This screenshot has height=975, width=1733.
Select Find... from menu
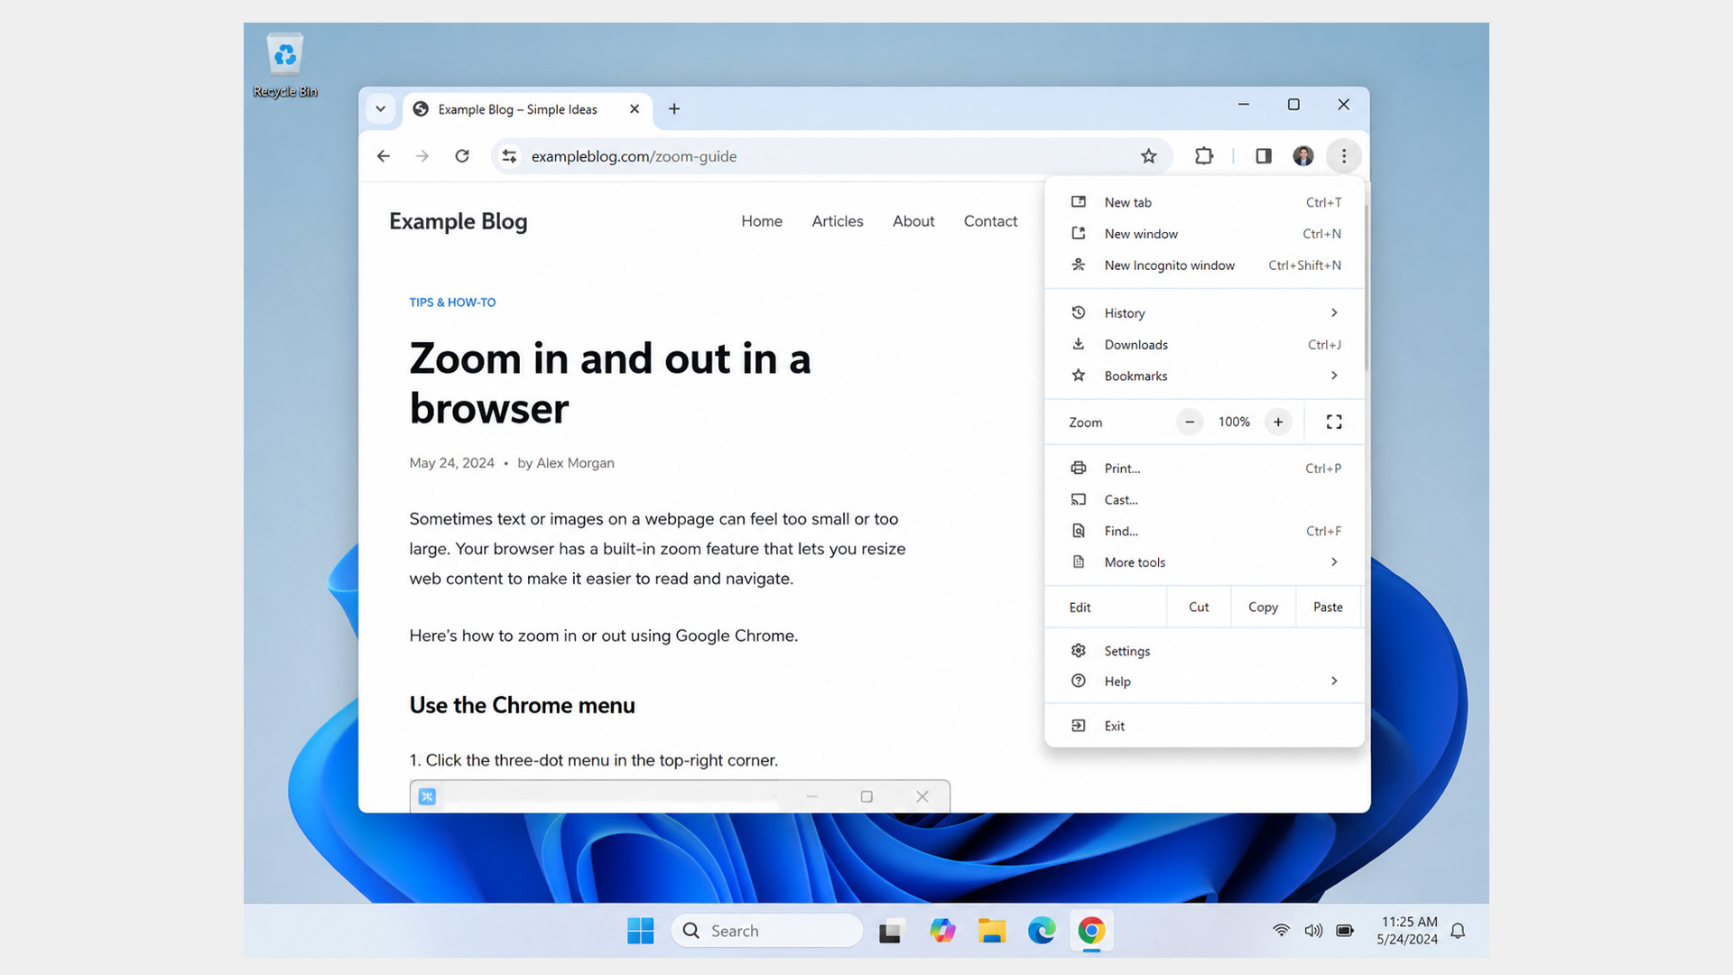[1205, 531]
